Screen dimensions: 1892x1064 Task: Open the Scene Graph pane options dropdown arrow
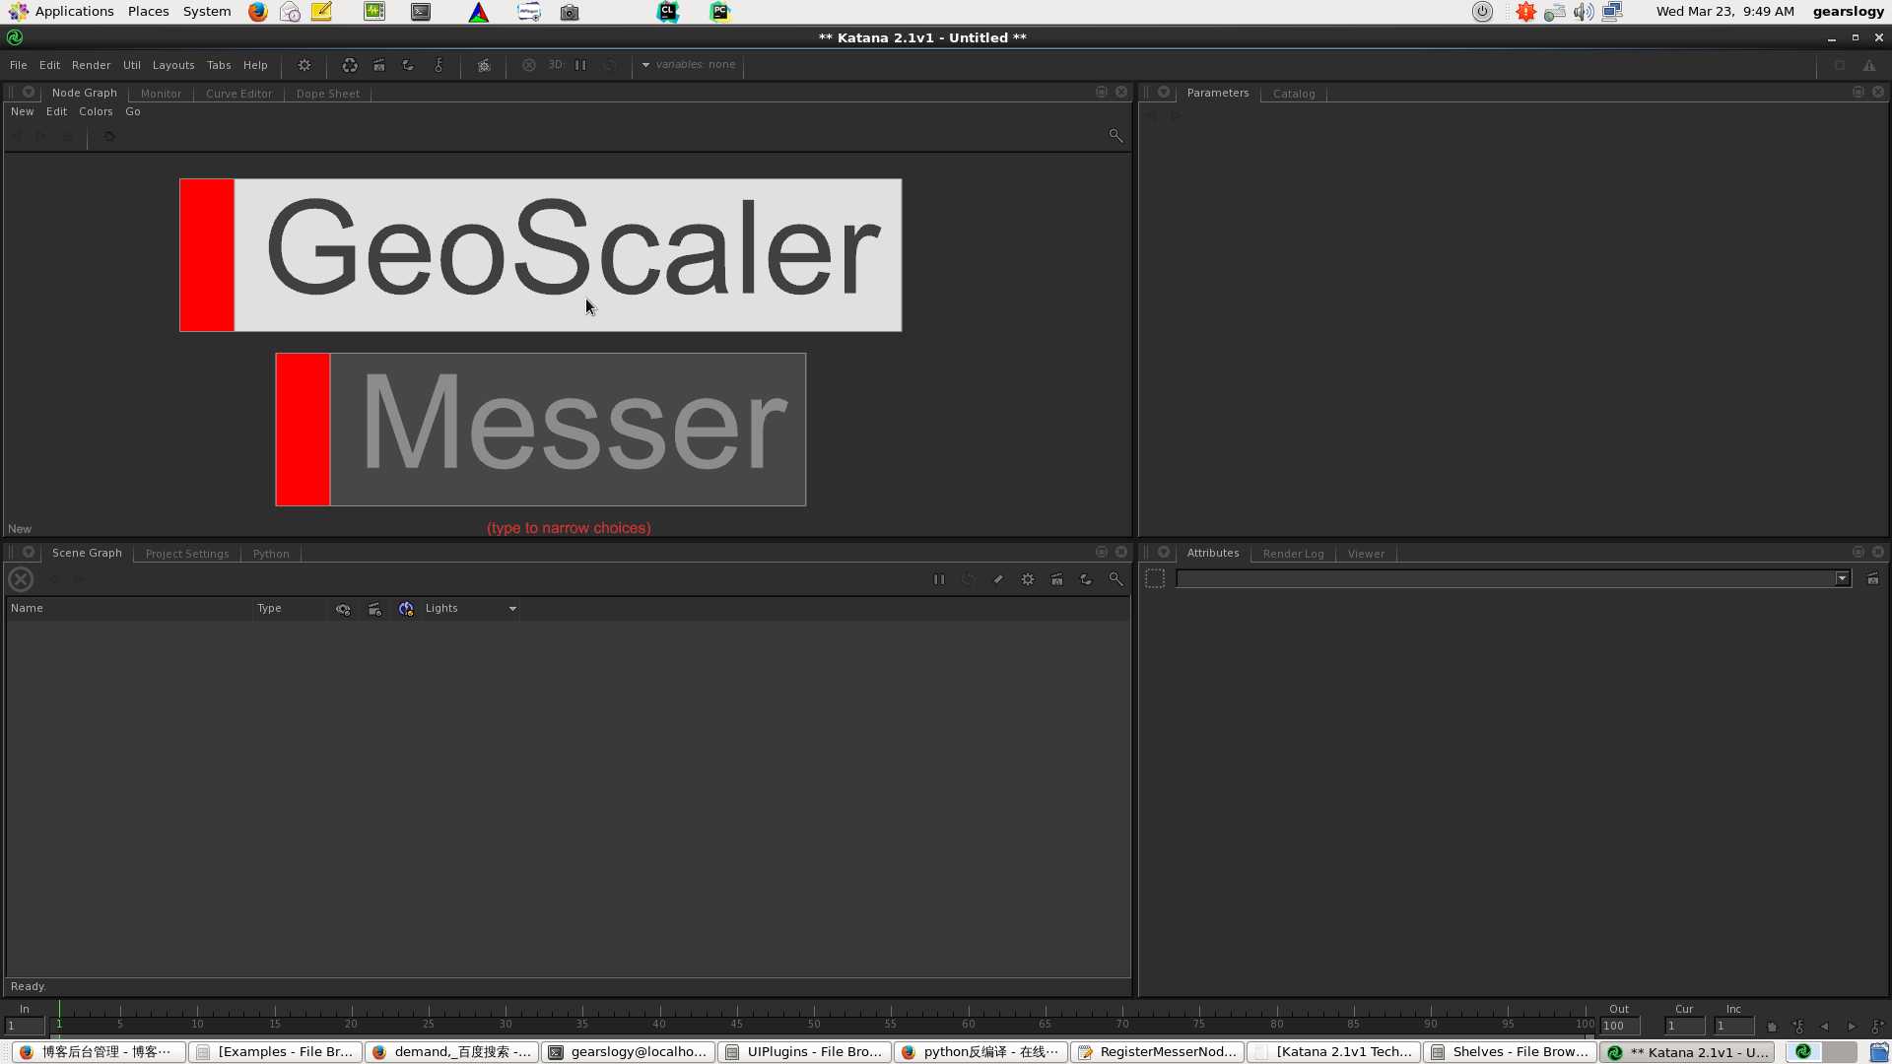(x=29, y=552)
